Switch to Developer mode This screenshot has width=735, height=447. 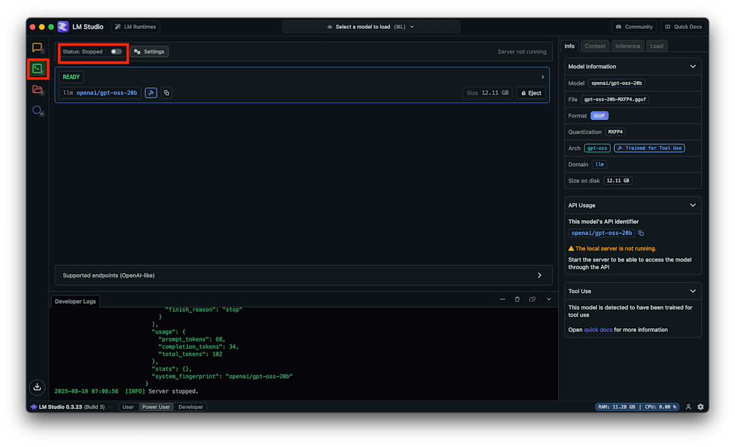click(190, 407)
